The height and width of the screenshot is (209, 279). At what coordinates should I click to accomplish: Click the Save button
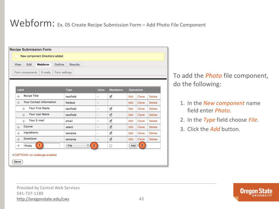point(17,162)
